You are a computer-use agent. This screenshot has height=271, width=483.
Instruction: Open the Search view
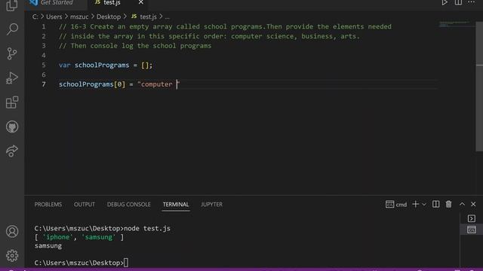click(x=12, y=29)
